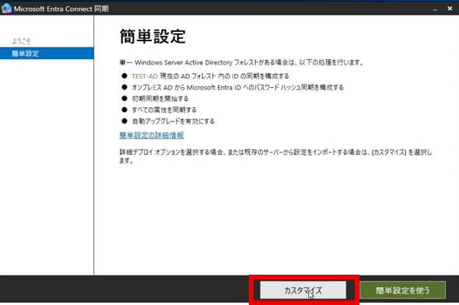Screen dimensions: 459x305
Task: Click the 簡単設定 page heading
Action: tap(152, 37)
